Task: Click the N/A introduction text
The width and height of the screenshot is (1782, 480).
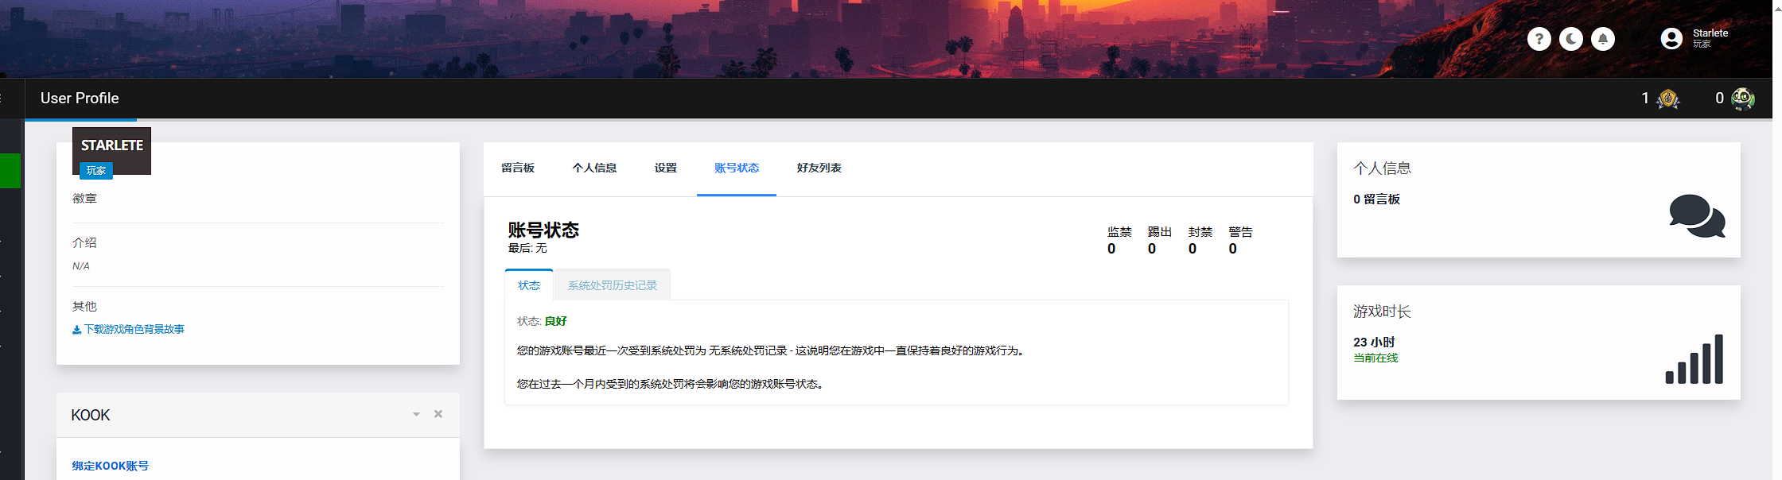Action: [81, 266]
